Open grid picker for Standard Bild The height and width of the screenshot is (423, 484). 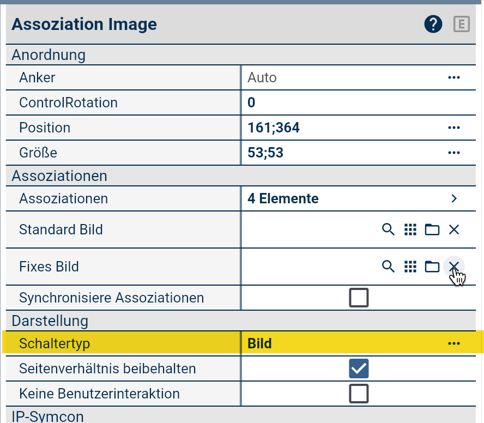pos(410,229)
